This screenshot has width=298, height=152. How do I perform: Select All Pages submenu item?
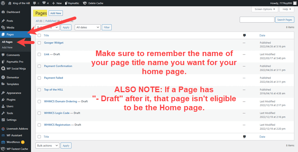click(x=7, y=42)
